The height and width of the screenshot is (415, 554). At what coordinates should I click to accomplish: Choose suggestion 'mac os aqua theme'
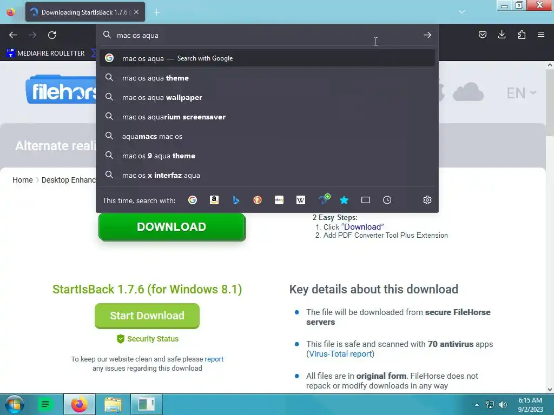pyautogui.click(x=267, y=78)
